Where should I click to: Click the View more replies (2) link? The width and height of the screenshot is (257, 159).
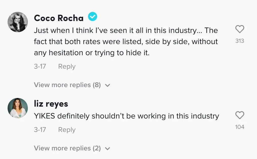click(x=67, y=148)
